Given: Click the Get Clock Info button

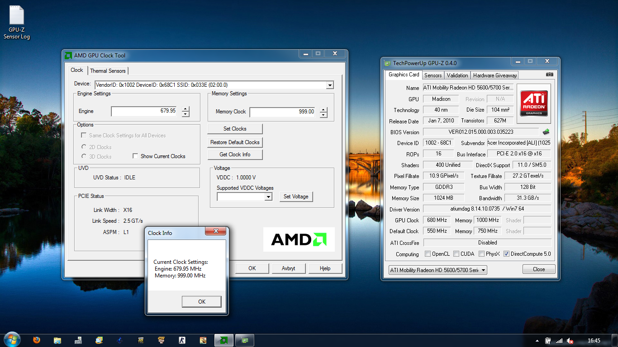Looking at the screenshot, I should pos(235,155).
